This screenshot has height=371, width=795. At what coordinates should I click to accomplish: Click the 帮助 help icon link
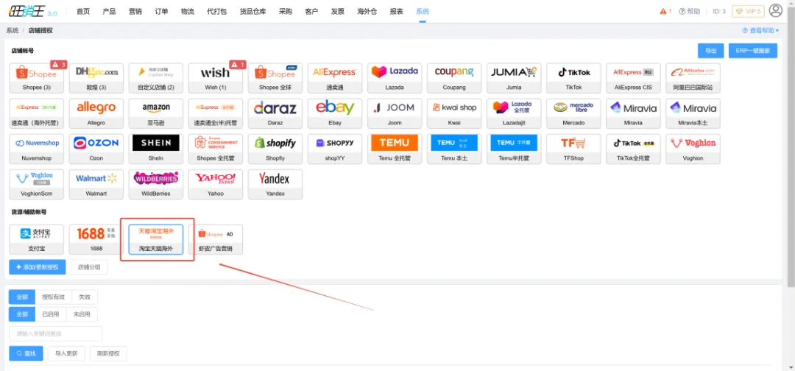coord(690,11)
